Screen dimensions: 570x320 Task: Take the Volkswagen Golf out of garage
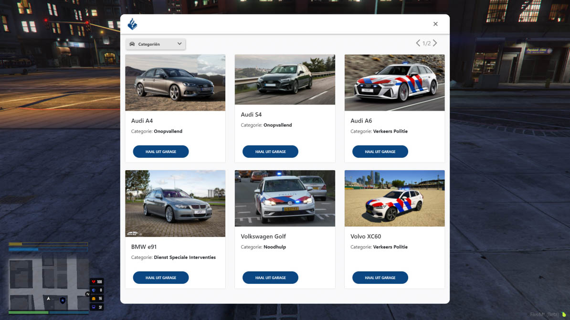pyautogui.click(x=271, y=278)
